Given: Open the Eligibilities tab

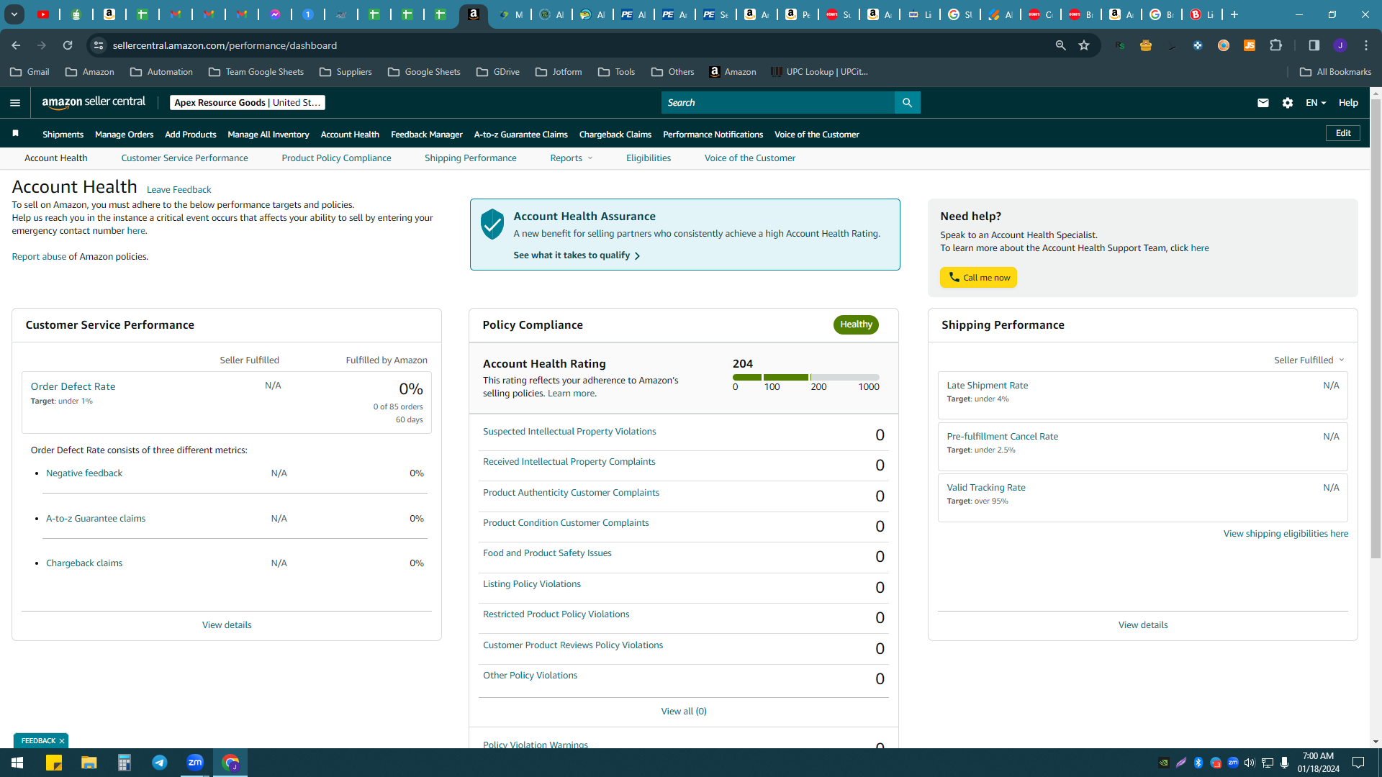Looking at the screenshot, I should [648, 158].
